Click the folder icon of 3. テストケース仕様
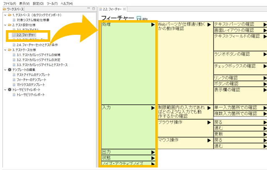 click(10, 50)
